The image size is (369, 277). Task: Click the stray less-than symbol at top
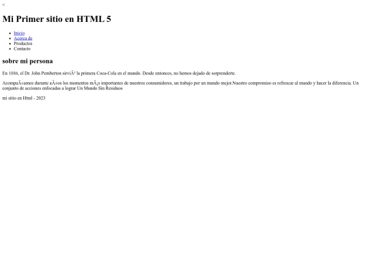click(3, 5)
